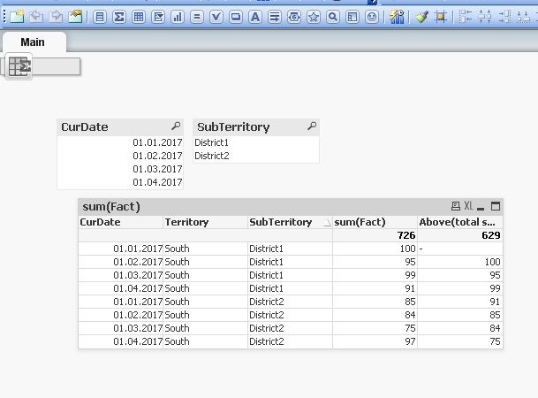Click District1 in the 01.03.2017 table row

290,275
